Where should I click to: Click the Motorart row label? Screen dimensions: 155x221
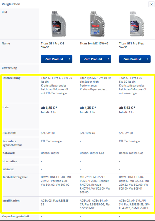coord(9,153)
